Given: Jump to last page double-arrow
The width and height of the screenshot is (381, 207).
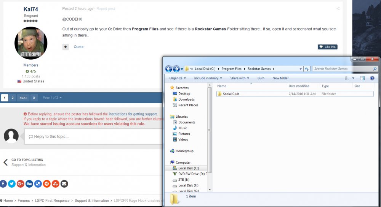Looking at the screenshot, I should 34,98.
